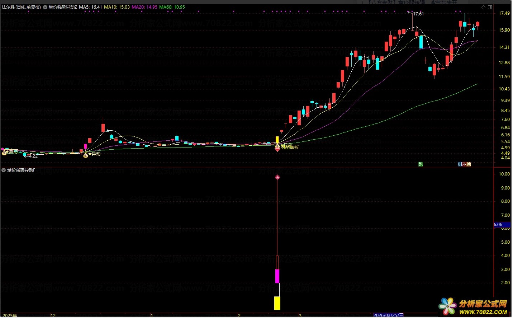The height and width of the screenshot is (318, 513).
Task: Click magenta segment of indicator bar
Action: pyautogui.click(x=277, y=276)
